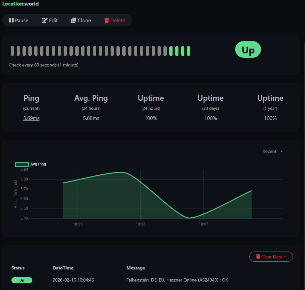Click the underlined 5.69ms ping link
305x290 pixels.
pos(31,118)
